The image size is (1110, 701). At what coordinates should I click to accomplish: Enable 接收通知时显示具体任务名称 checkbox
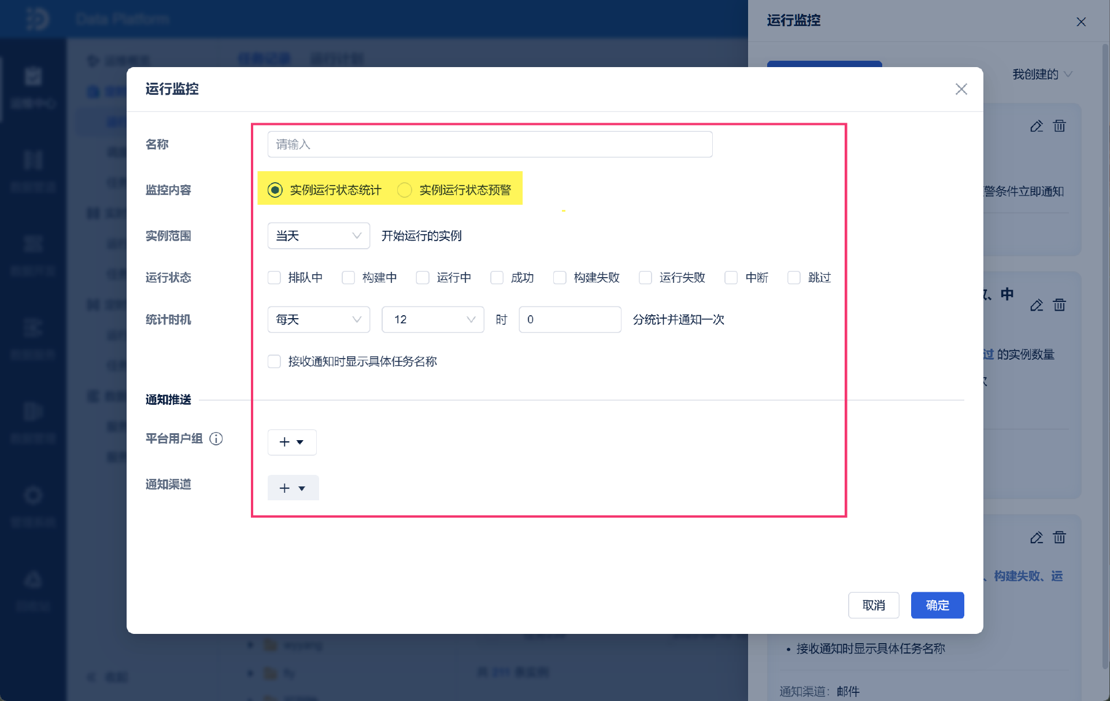click(275, 362)
